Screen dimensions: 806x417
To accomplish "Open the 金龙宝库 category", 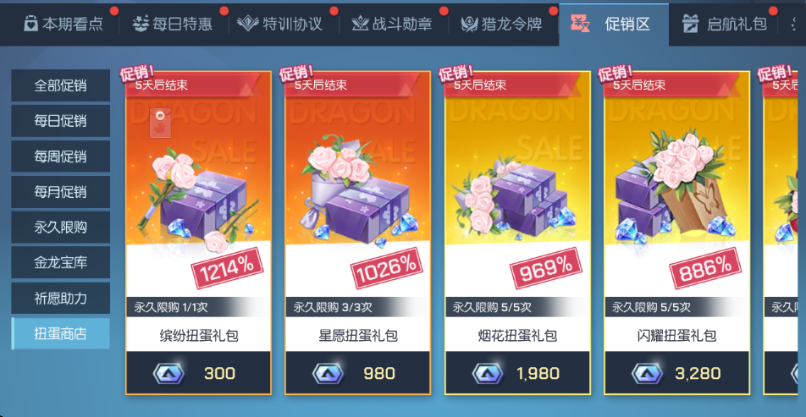I will click(61, 262).
